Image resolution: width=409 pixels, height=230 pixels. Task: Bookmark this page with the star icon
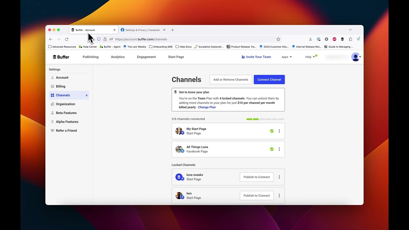click(x=278, y=39)
